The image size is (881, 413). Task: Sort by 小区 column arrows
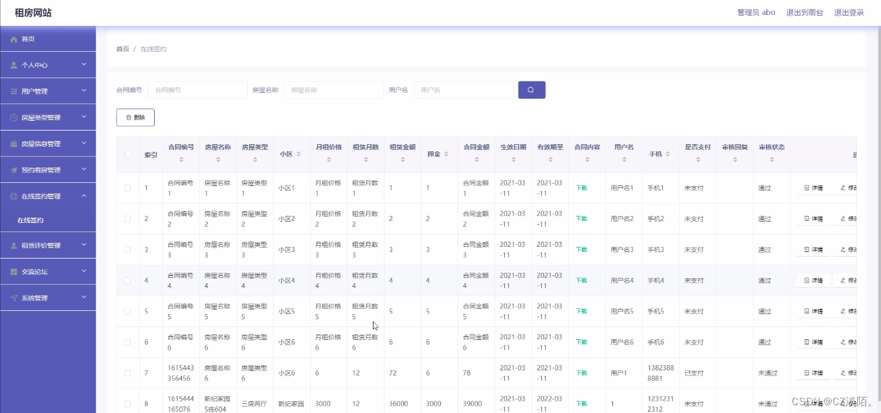298,154
